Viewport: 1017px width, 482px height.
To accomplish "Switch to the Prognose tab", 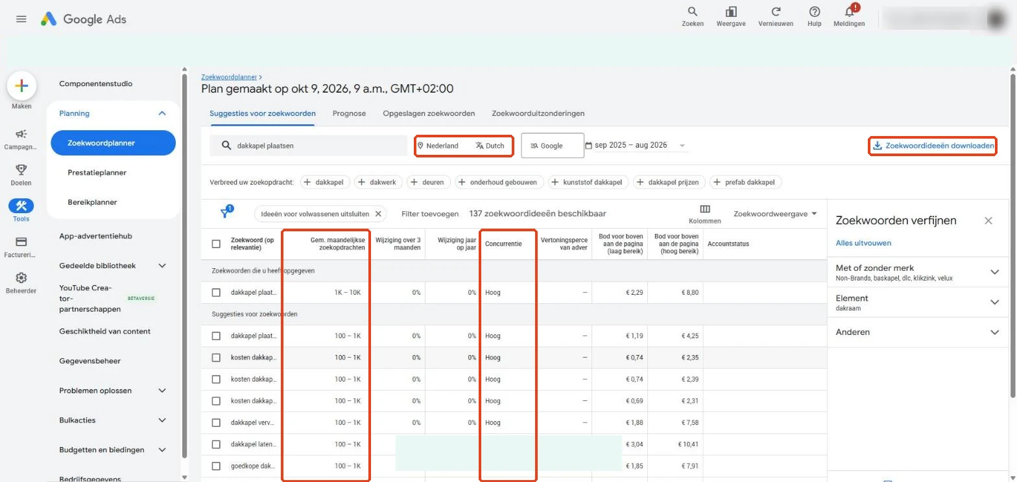I will tap(349, 113).
